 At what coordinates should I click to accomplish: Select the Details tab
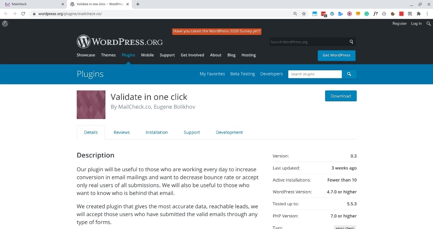91,132
